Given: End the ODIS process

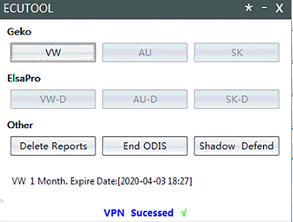Looking at the screenshot, I should 145,146.
